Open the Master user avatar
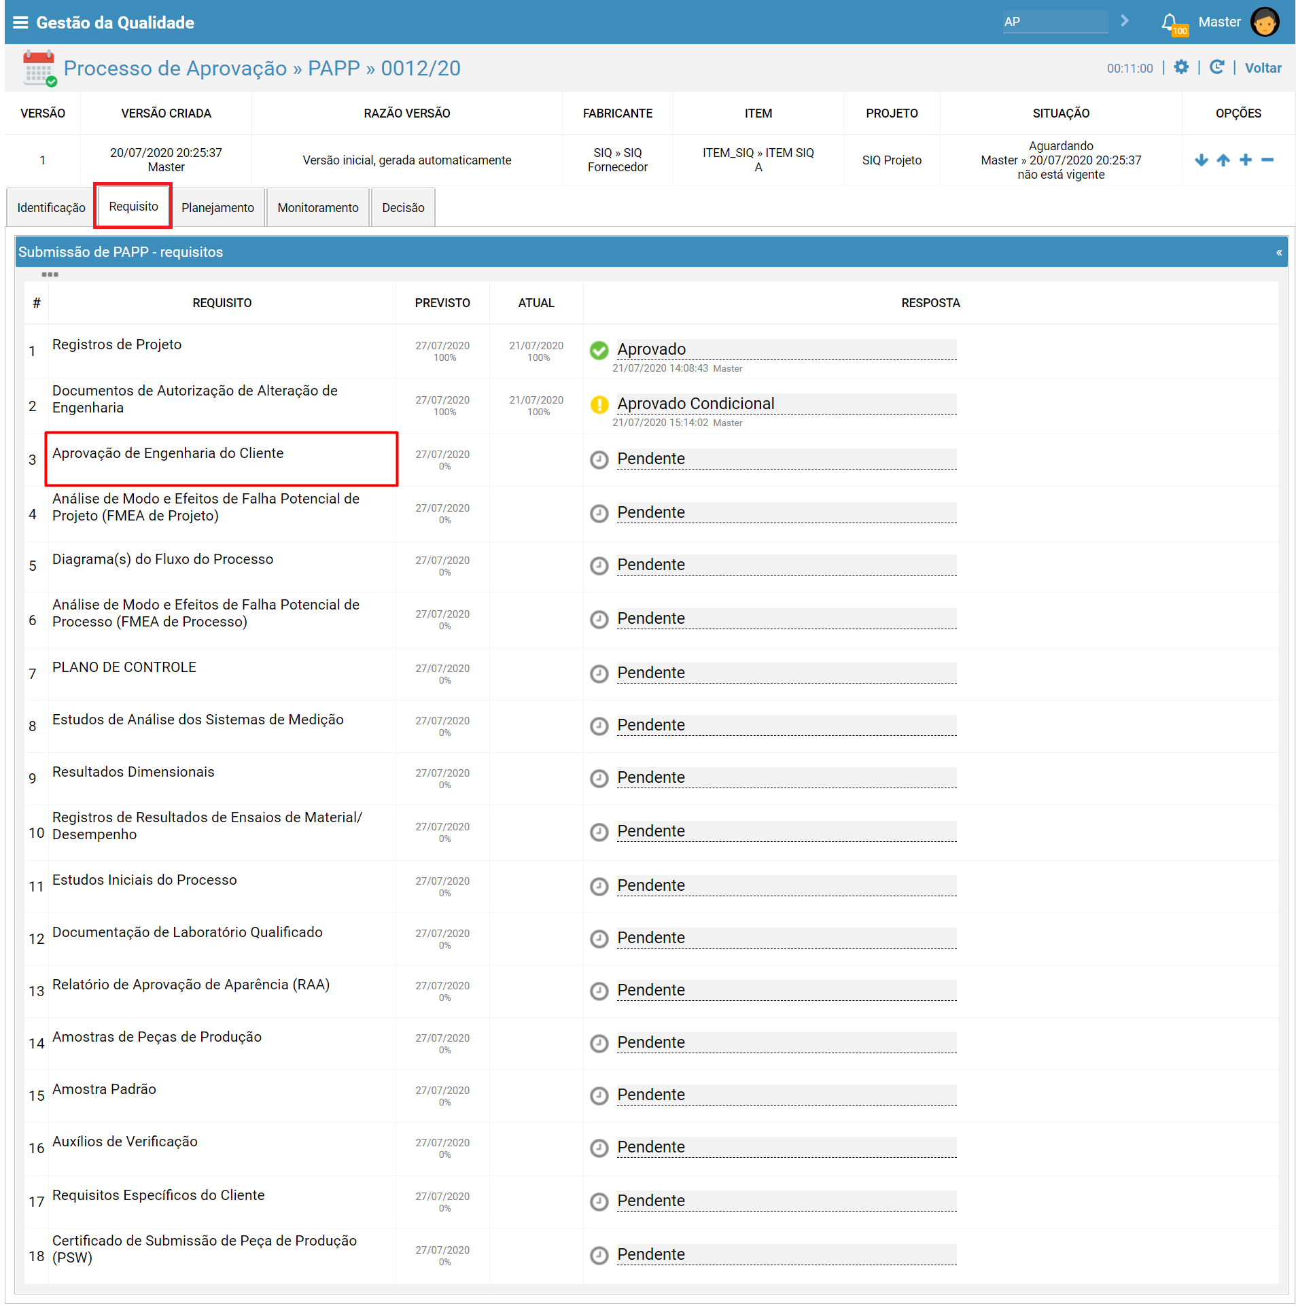The image size is (1296, 1306). tap(1264, 22)
